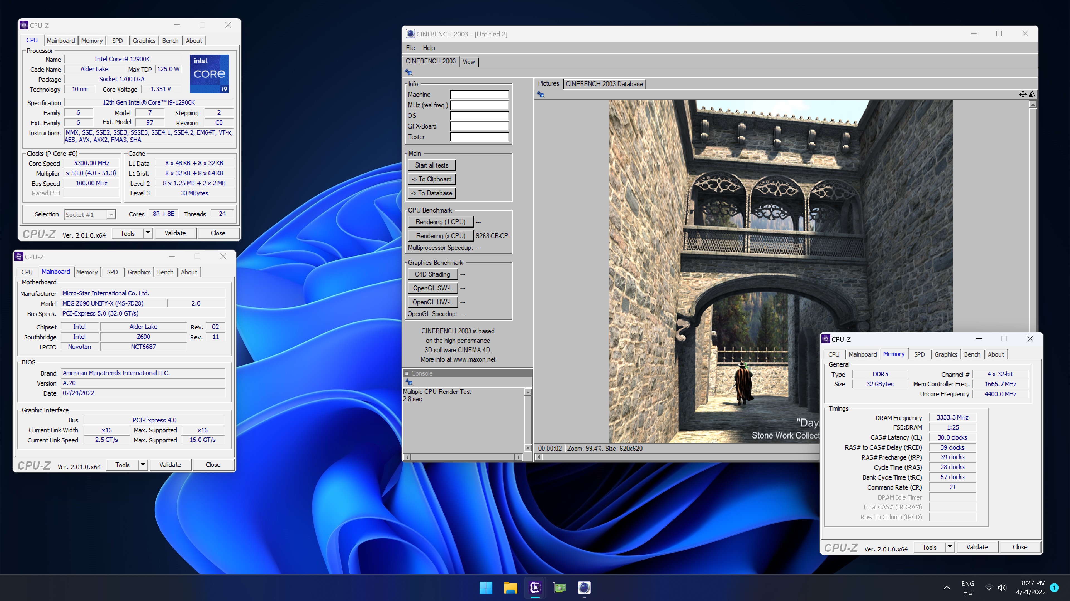This screenshot has height=601, width=1070.
Task: Click '5300.00 MHz' core speed value
Action: [x=91, y=163]
